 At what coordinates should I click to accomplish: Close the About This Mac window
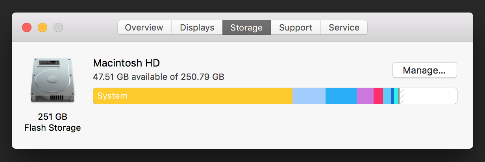pyautogui.click(x=27, y=27)
